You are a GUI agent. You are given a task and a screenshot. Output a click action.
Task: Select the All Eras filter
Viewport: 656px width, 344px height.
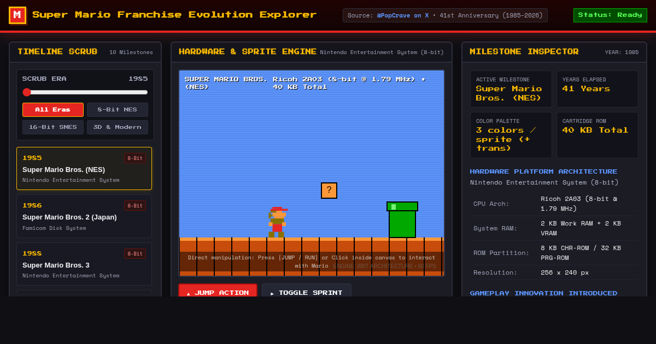(x=53, y=110)
